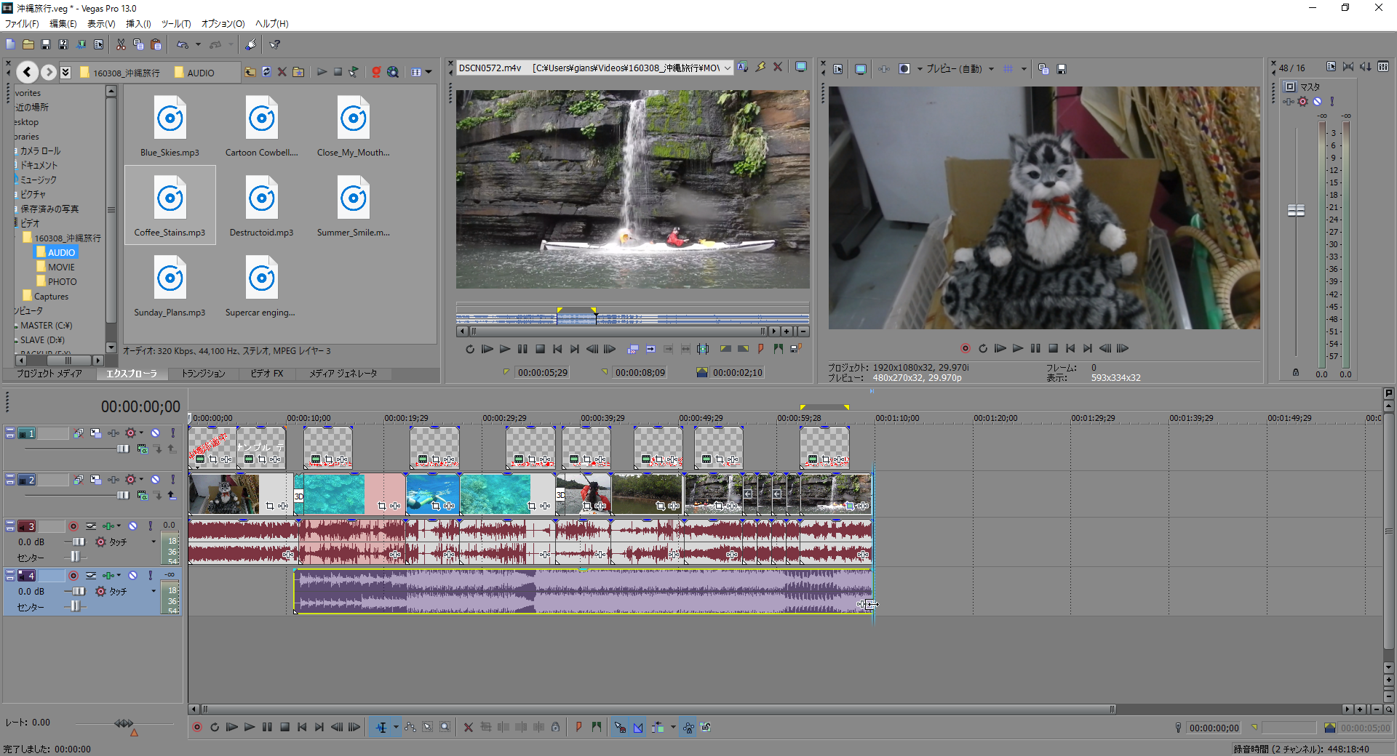1397x756 pixels.
Task: Delete selected file with red X in Explorer
Action: (282, 72)
